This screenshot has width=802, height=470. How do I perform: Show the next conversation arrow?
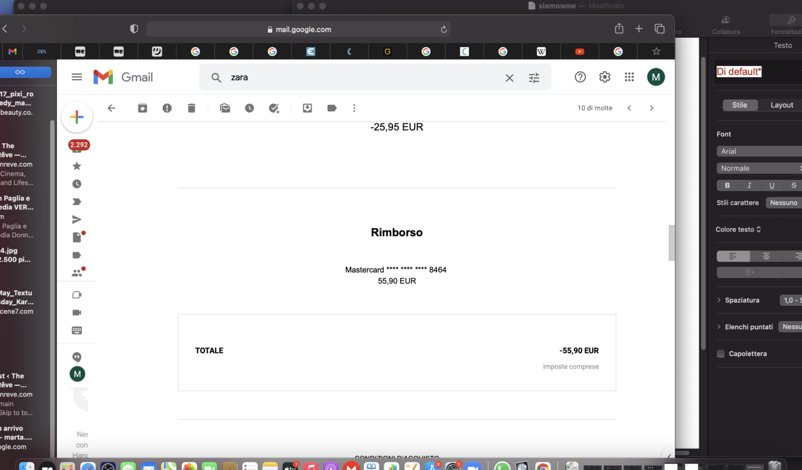(x=651, y=108)
